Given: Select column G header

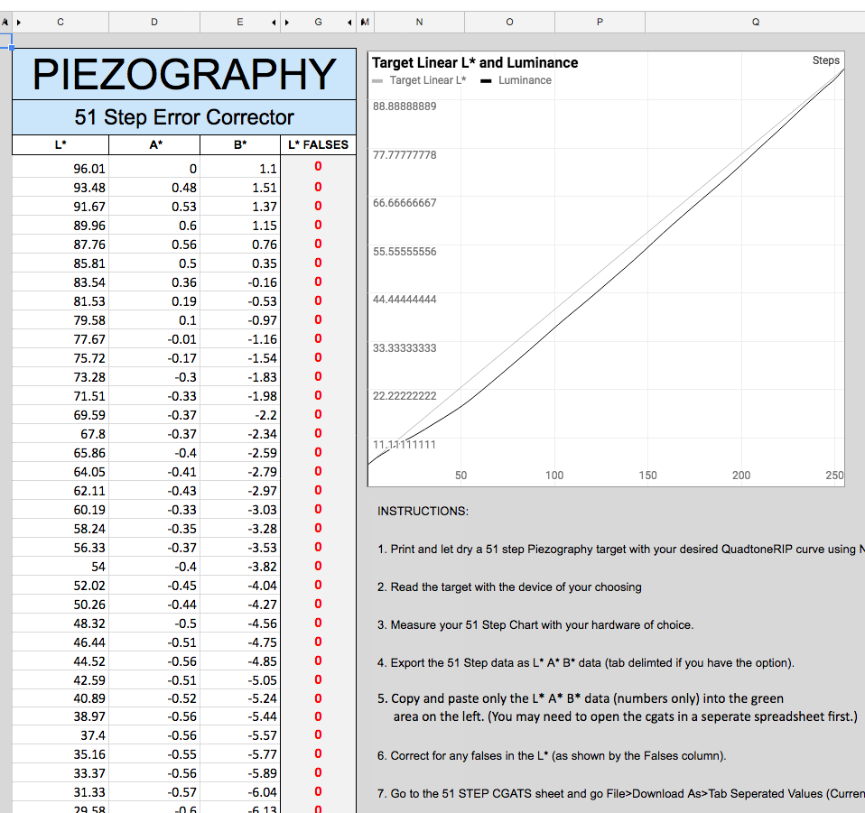Looking at the screenshot, I should click(x=319, y=22).
